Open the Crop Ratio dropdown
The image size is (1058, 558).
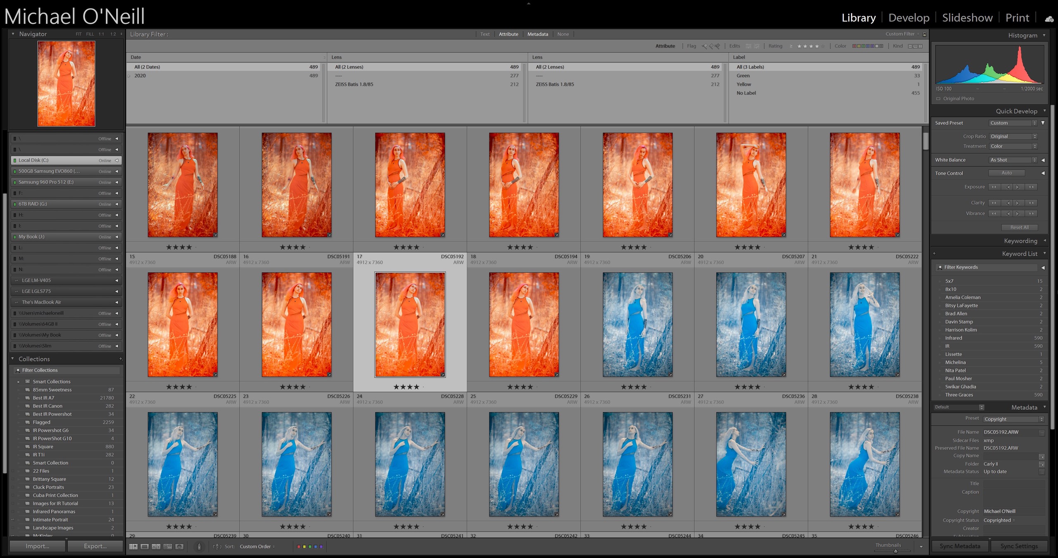pos(1013,136)
